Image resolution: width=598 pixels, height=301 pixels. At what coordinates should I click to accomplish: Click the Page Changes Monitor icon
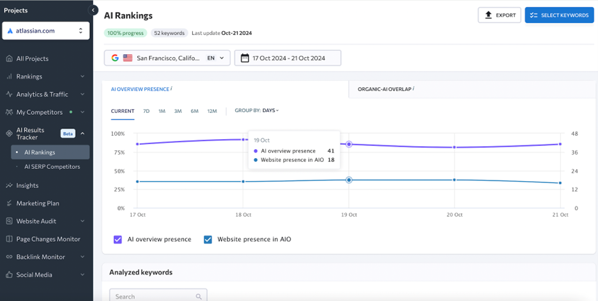[x=9, y=239]
